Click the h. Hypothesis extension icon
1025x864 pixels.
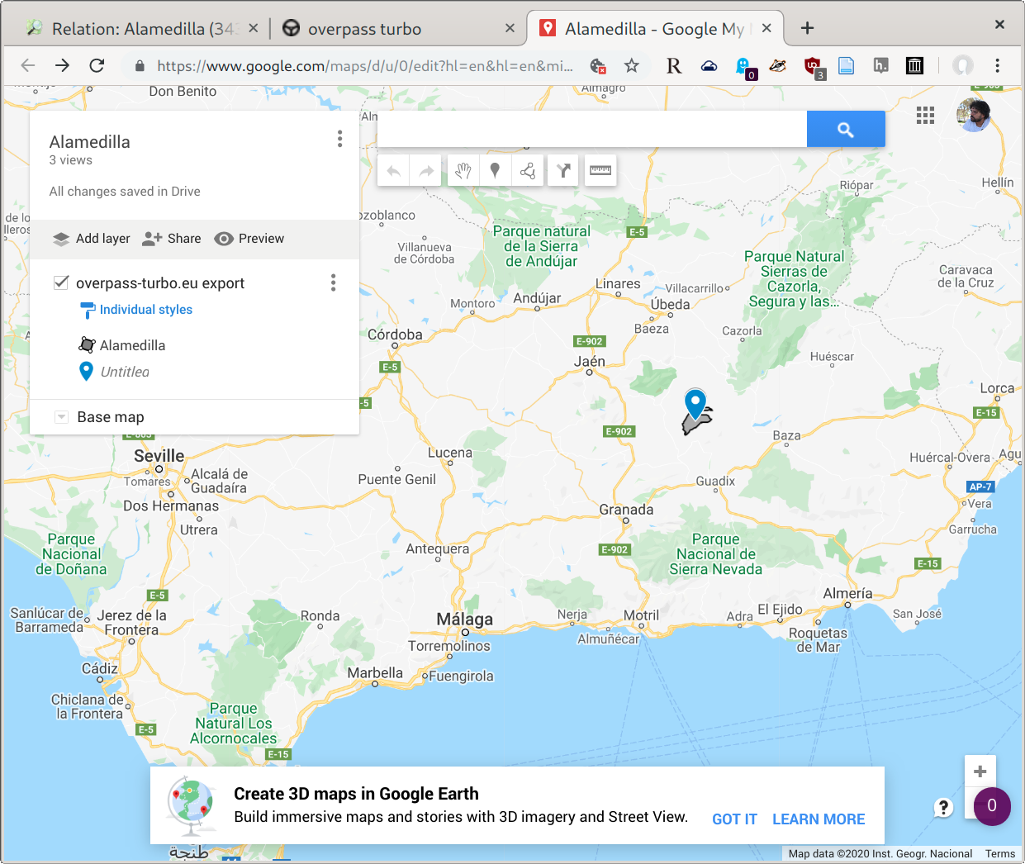[880, 66]
